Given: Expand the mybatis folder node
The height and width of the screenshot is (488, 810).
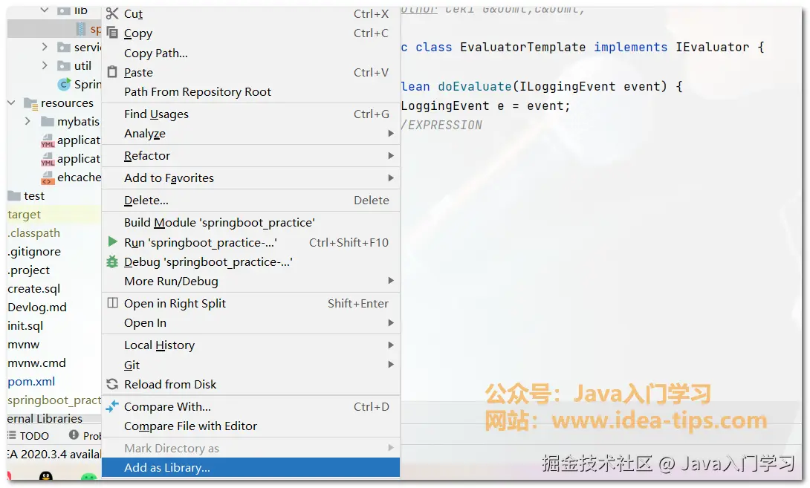Looking at the screenshot, I should click(x=28, y=121).
